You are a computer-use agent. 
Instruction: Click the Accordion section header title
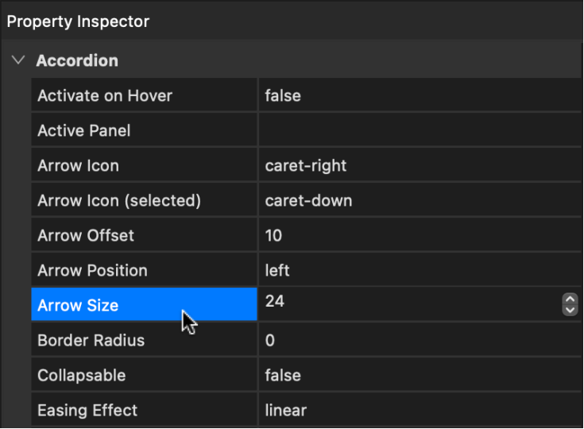pyautogui.click(x=77, y=60)
